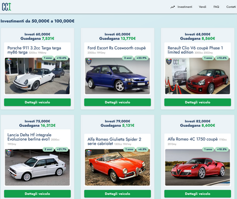Open Dettagli veicolo for Alfa Romeo Giulietta Spider
The height and width of the screenshot is (199, 237).
pyautogui.click(x=117, y=194)
